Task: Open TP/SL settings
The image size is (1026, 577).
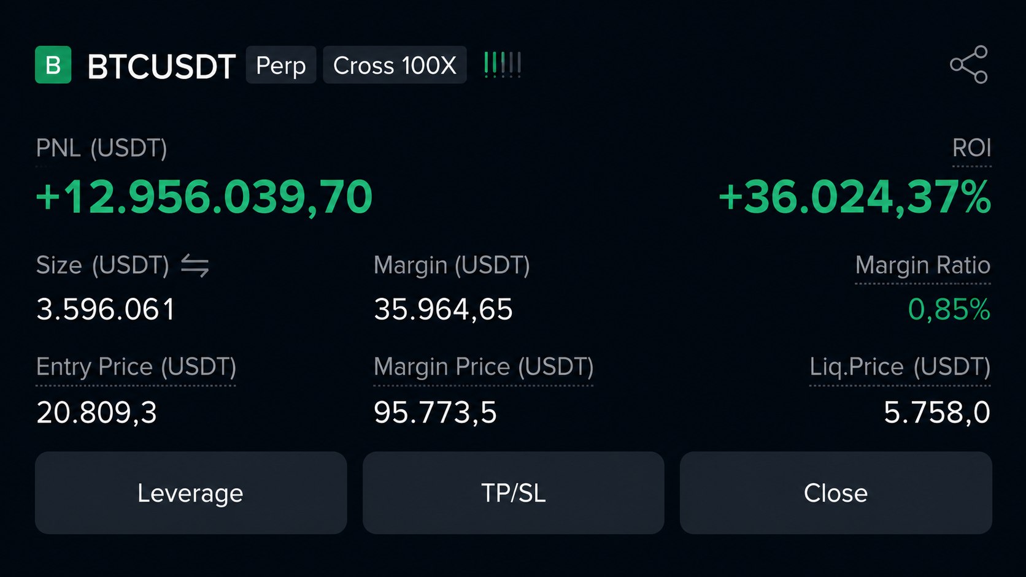Action: coord(513,493)
